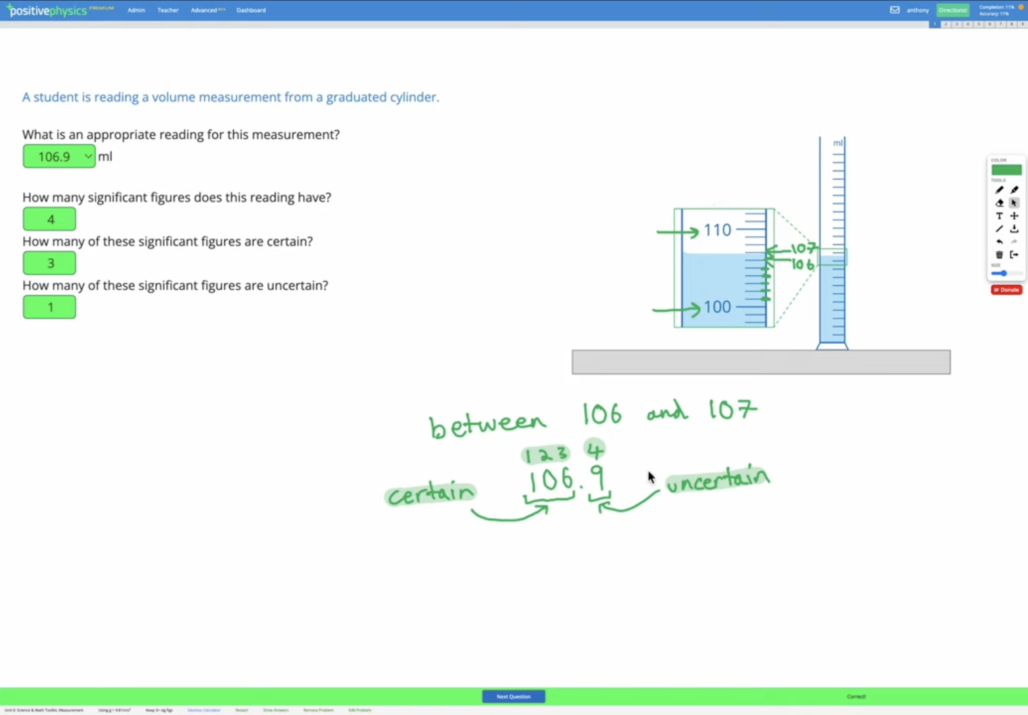Open the Teacher menu
This screenshot has width=1028, height=715.
coord(168,10)
